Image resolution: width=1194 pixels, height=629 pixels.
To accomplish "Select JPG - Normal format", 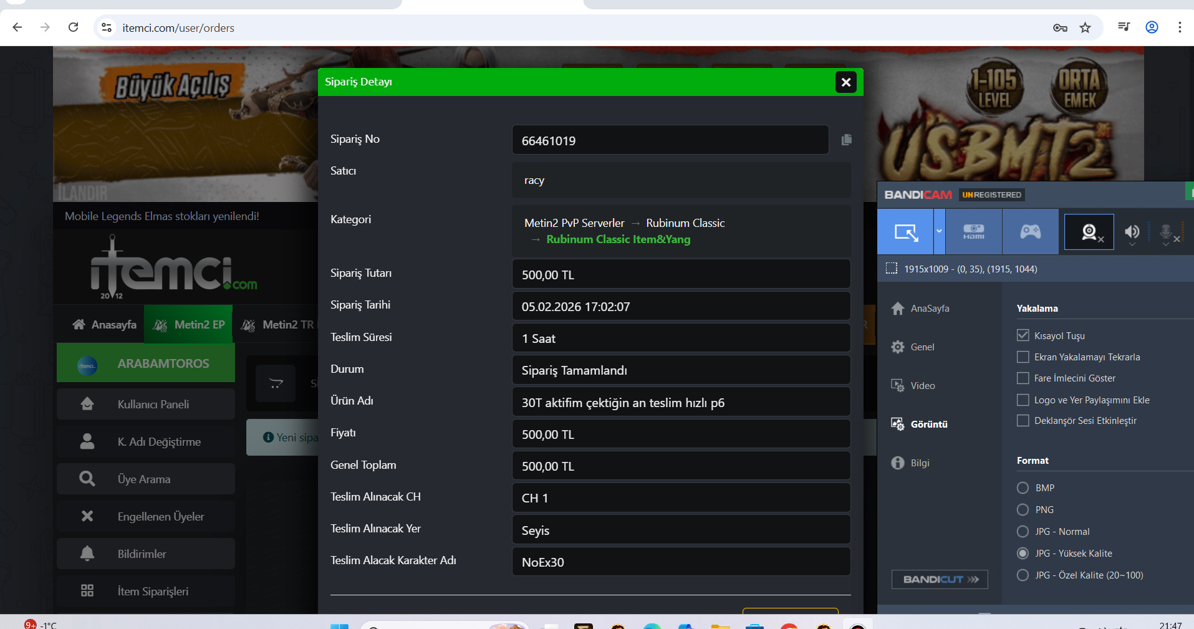I will click(x=1023, y=531).
